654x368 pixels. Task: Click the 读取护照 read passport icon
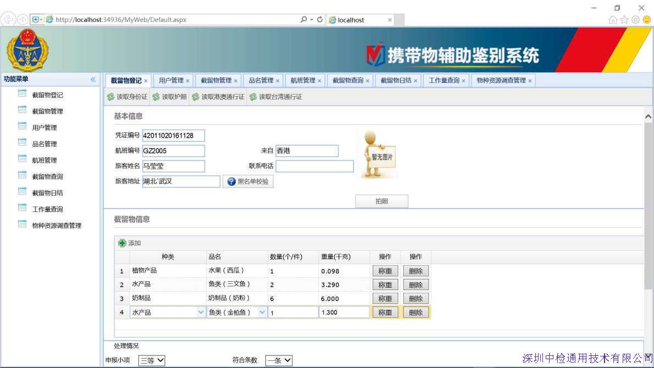click(x=156, y=97)
